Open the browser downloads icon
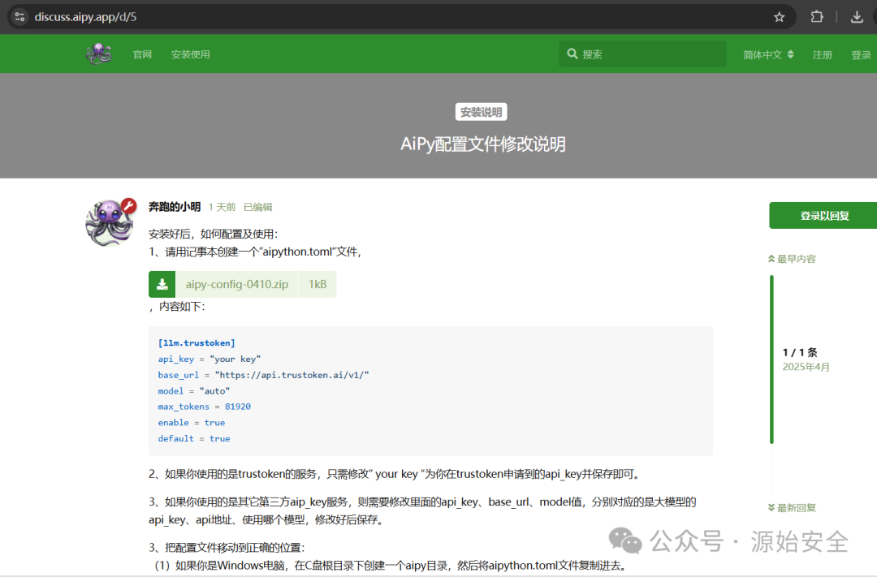This screenshot has width=877, height=577. click(x=857, y=17)
